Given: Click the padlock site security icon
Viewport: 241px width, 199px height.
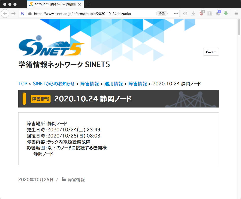Looking at the screenshot, I should (30, 13).
